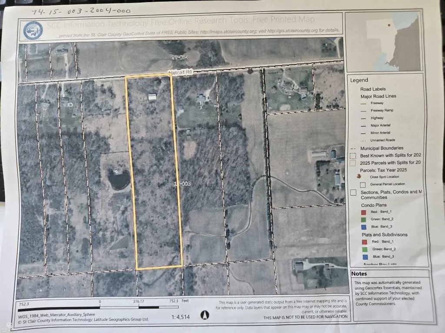This screenshot has width=445, height=333.
Task: Toggle the Best Known with Splits box
Action: tap(353, 155)
